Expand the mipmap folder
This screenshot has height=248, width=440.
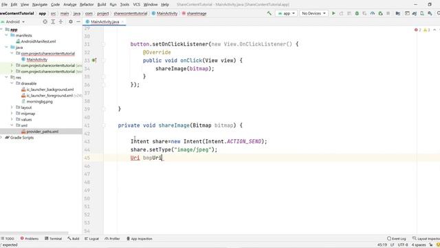click(x=12, y=114)
